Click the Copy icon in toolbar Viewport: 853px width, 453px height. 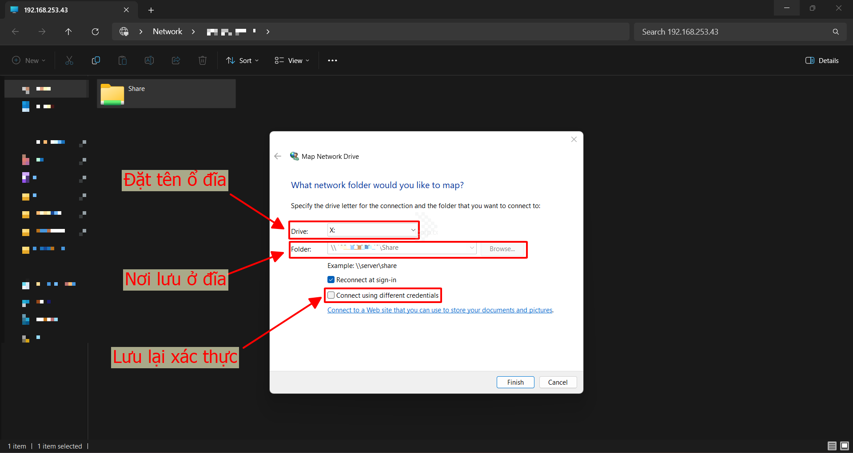[x=96, y=60]
